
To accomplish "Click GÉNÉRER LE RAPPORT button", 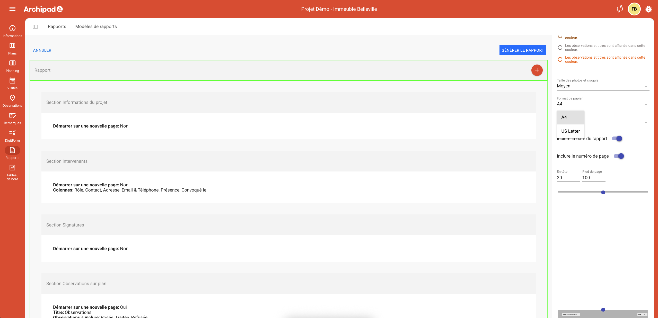I will tap(523, 50).
